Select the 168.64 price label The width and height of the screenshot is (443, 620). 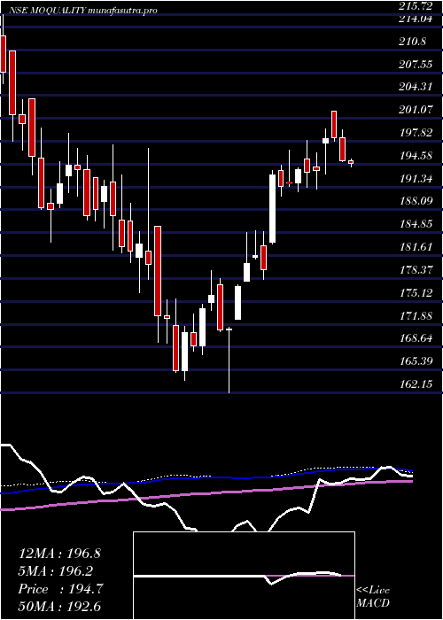414,338
